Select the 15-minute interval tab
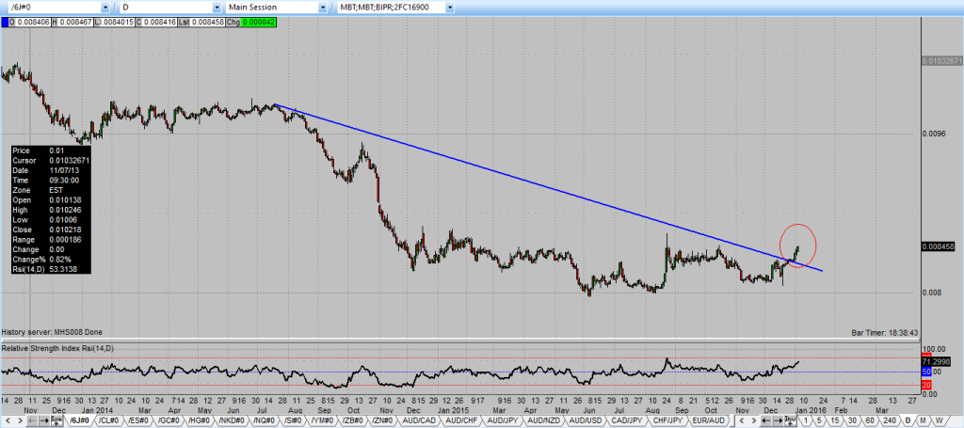The width and height of the screenshot is (964, 428). pos(835,420)
